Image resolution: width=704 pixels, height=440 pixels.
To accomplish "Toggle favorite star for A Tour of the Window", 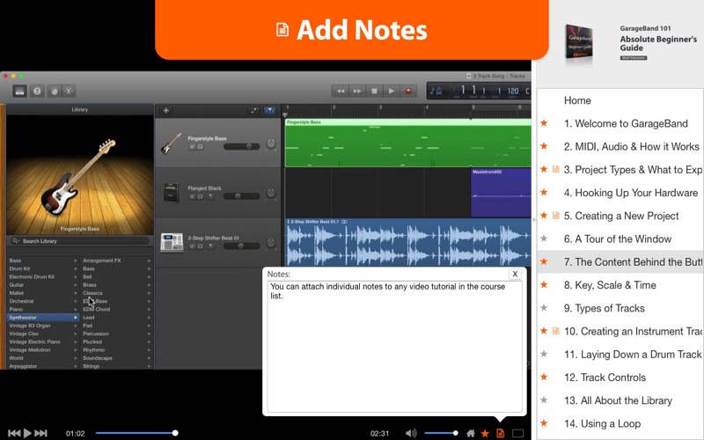I will [x=544, y=238].
